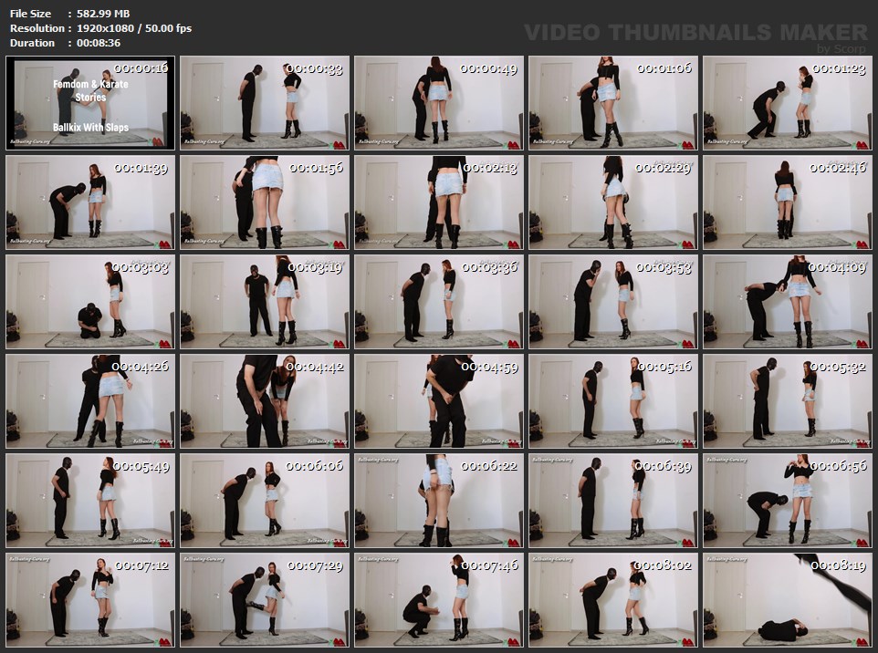Click the frame stamped 00:01:39

90,202
